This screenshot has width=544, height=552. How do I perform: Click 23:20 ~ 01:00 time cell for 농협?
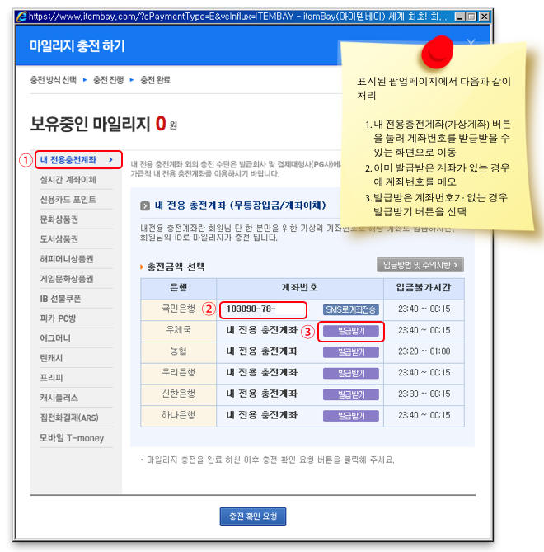click(424, 351)
